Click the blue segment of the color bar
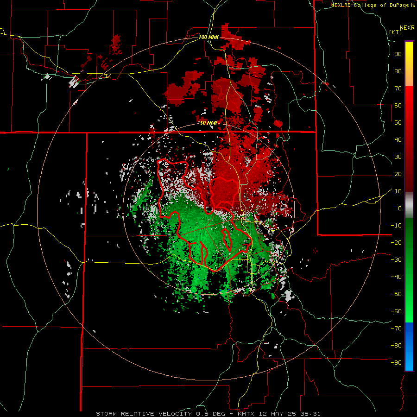Viewport: 417px width, 417px height. pos(409,347)
